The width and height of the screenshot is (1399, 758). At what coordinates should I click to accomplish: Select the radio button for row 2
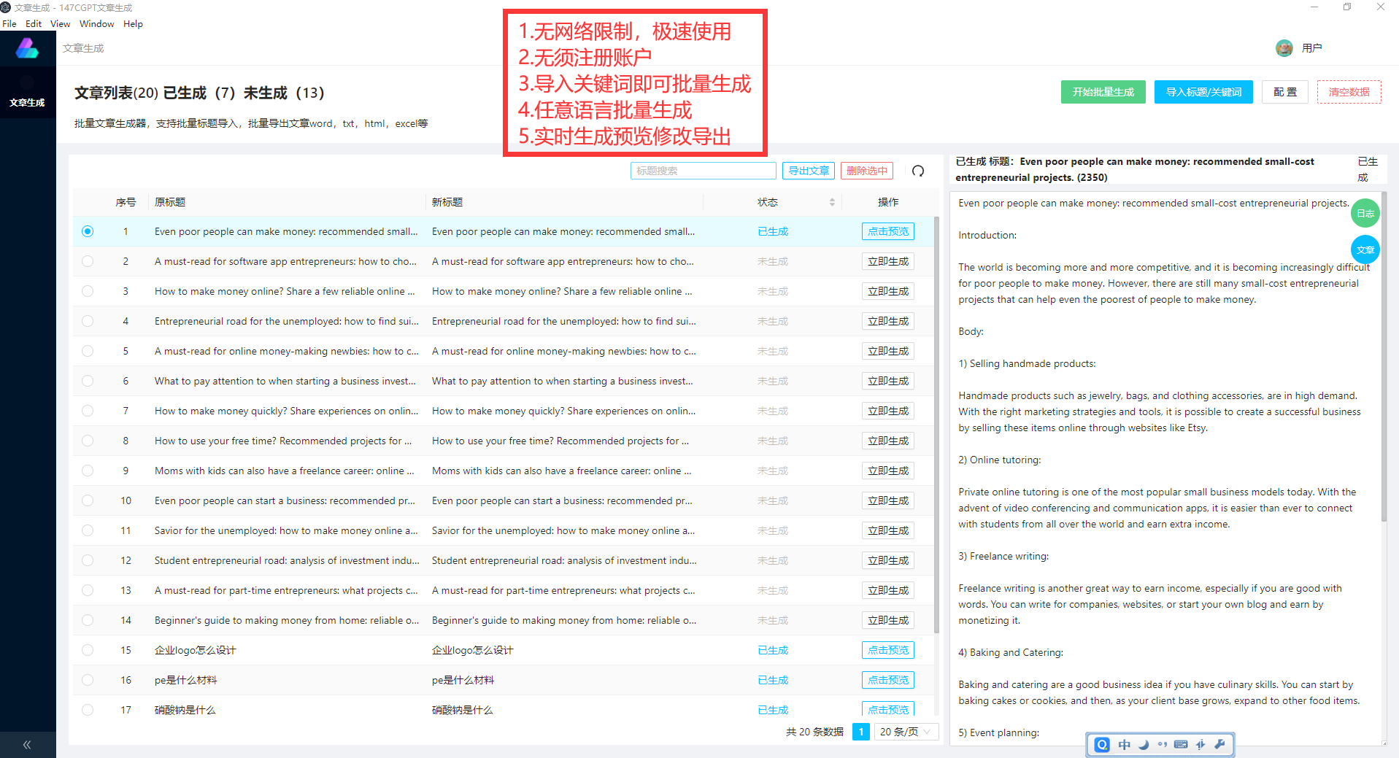click(x=88, y=261)
